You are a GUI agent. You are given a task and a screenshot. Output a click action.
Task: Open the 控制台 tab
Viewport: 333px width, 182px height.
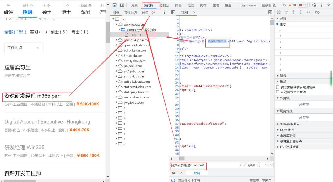pyautogui.click(x=164, y=5)
